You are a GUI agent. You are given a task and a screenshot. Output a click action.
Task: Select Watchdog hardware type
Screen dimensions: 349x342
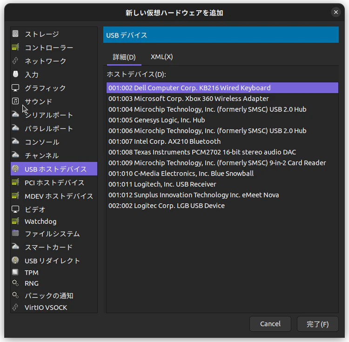pos(54,221)
